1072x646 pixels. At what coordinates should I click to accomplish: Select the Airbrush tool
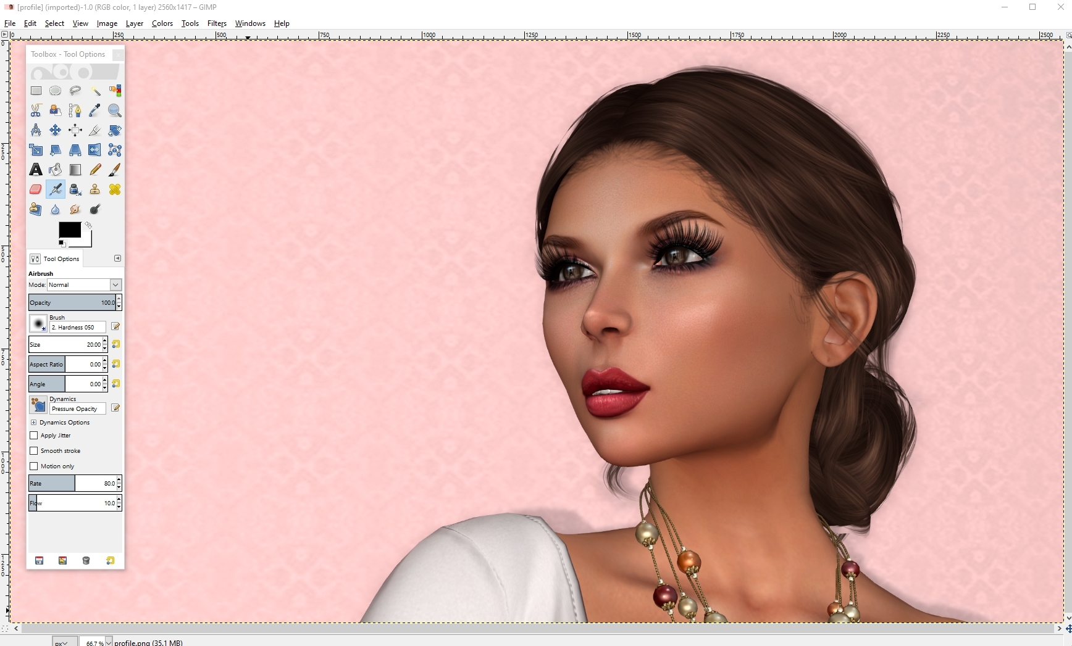[x=56, y=189]
